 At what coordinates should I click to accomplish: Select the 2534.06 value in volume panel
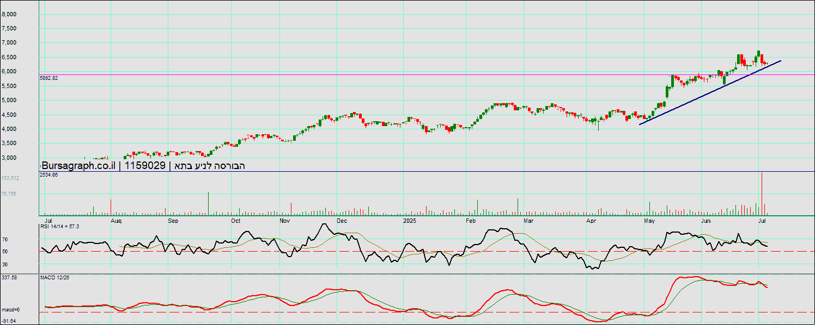pyautogui.click(x=49, y=174)
